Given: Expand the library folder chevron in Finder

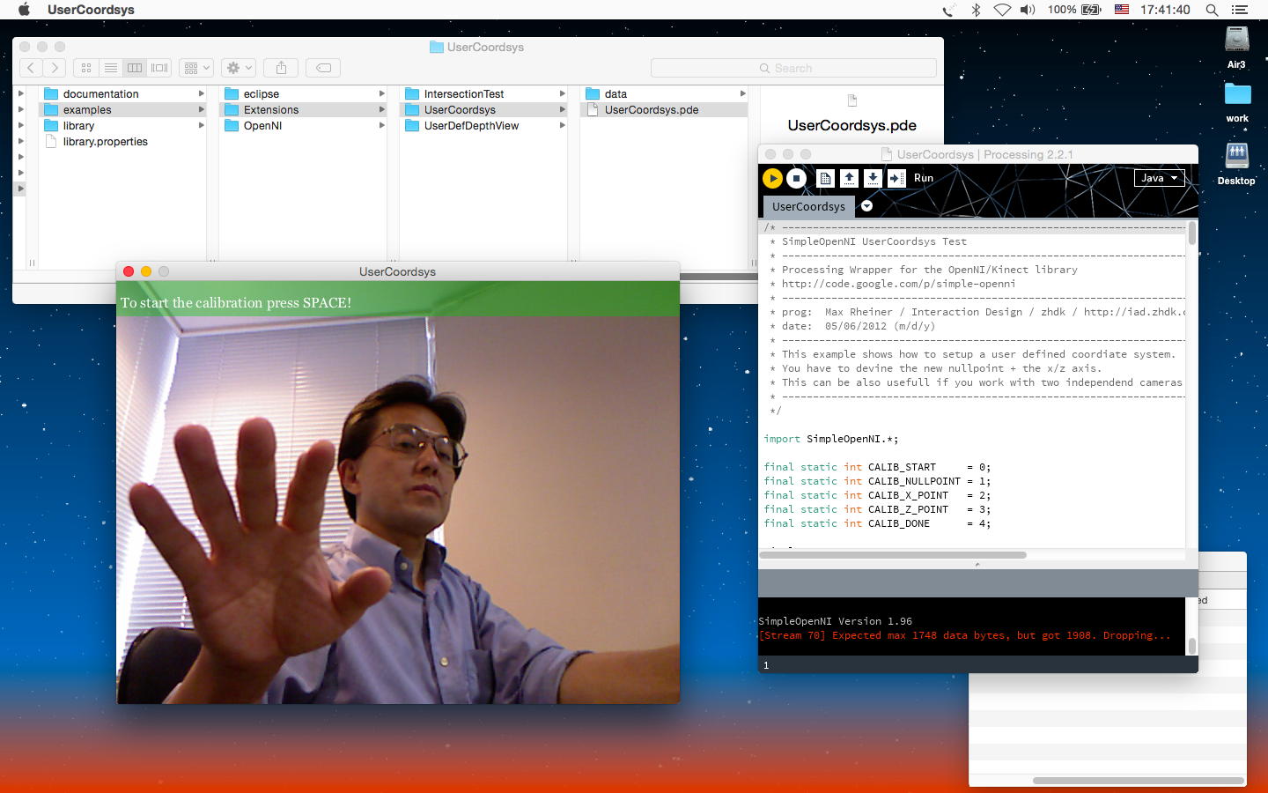Looking at the screenshot, I should click(201, 126).
